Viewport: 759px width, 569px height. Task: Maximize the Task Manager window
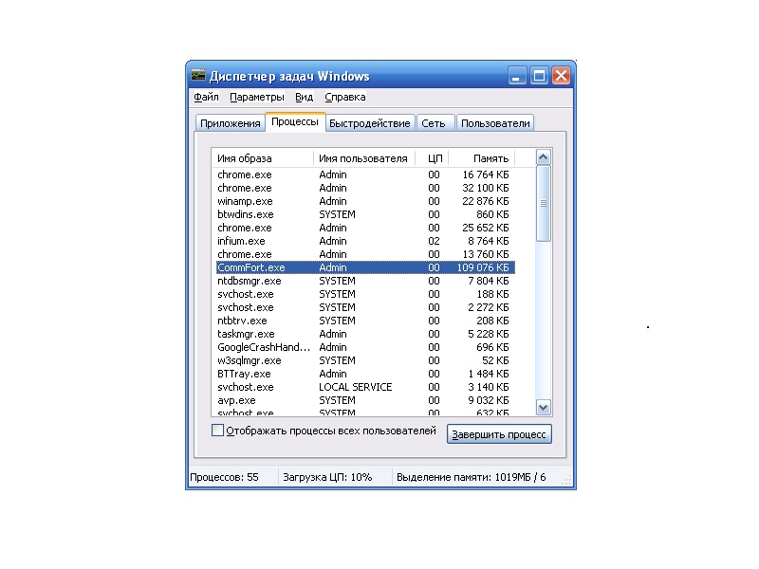(539, 76)
